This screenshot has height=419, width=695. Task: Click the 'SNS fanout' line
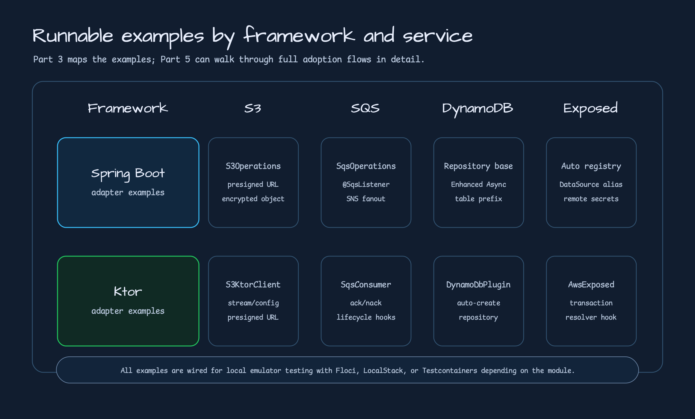tap(366, 199)
